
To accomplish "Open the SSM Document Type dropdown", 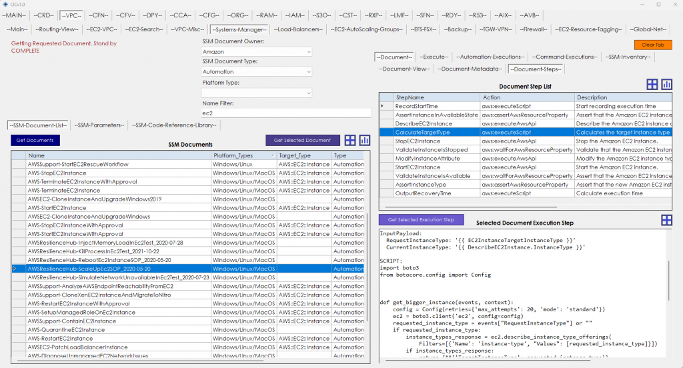I will [307, 72].
